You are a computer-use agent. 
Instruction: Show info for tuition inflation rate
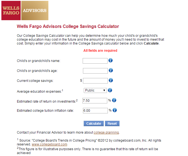pos(114,110)
